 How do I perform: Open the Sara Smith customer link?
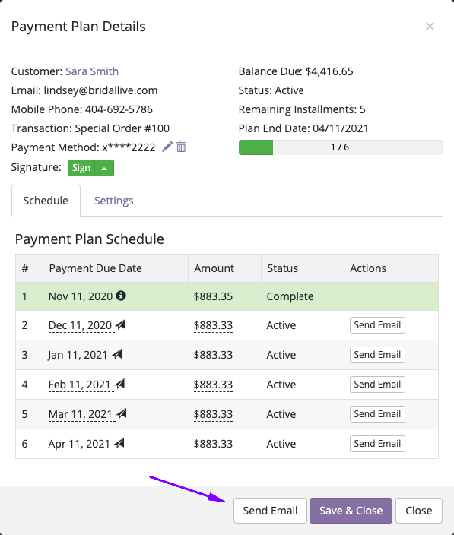[92, 71]
